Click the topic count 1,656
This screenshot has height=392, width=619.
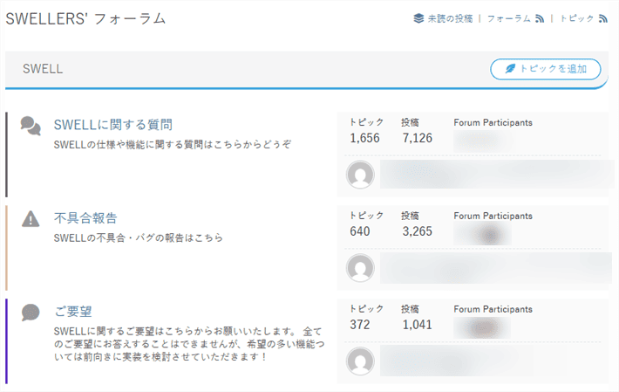click(x=364, y=138)
